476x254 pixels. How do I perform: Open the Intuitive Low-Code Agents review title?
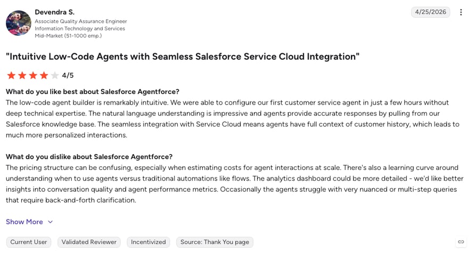[x=183, y=57]
